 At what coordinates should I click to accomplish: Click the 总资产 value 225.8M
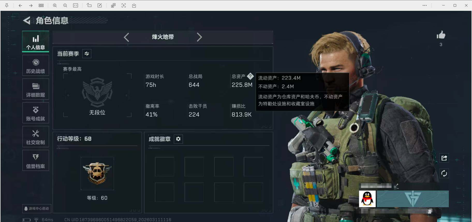click(x=242, y=85)
